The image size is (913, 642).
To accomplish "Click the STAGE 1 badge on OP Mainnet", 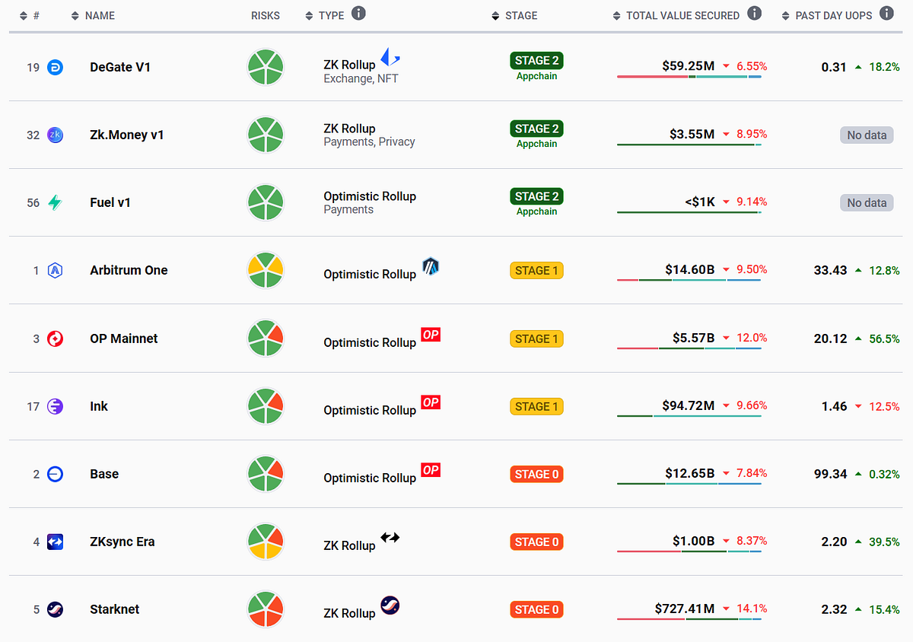I will point(536,338).
